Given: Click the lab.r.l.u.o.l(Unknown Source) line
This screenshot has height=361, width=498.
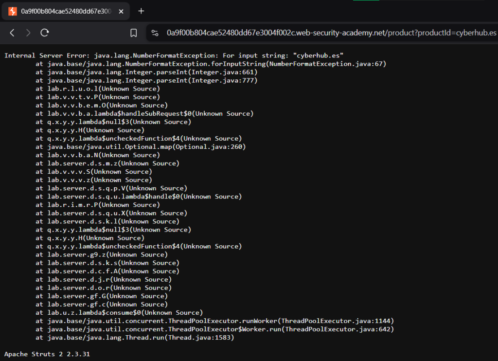Looking at the screenshot, I should coord(98,89).
